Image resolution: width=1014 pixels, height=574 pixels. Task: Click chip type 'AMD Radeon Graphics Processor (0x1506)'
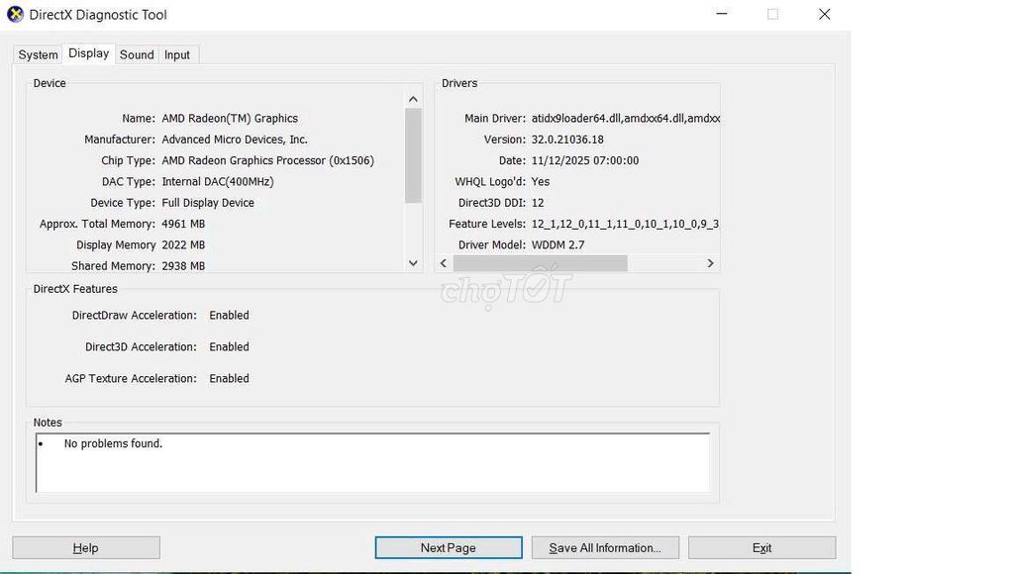(267, 160)
